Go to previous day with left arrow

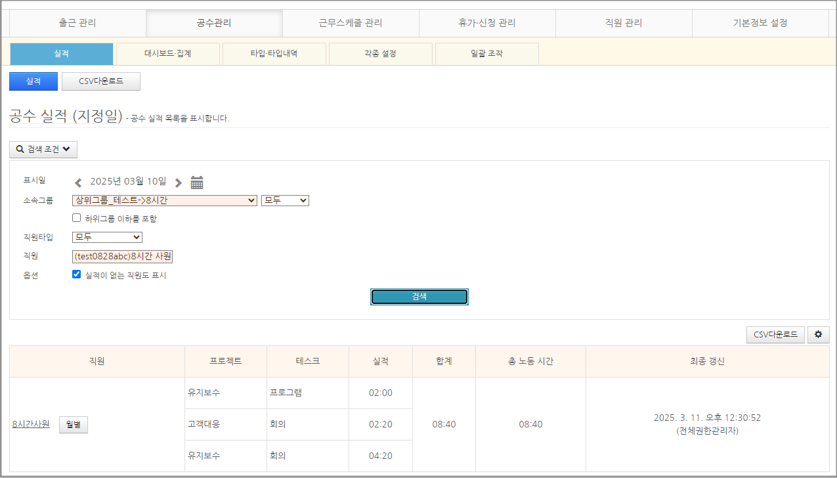click(x=78, y=183)
